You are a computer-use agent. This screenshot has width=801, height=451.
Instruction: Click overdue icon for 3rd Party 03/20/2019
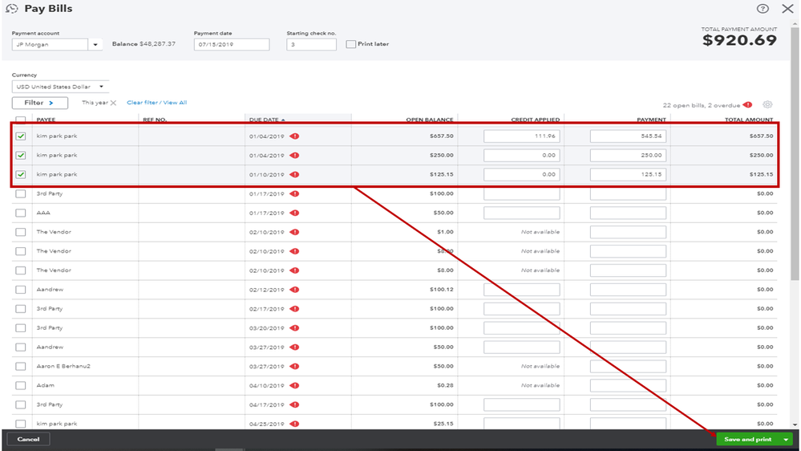(295, 327)
